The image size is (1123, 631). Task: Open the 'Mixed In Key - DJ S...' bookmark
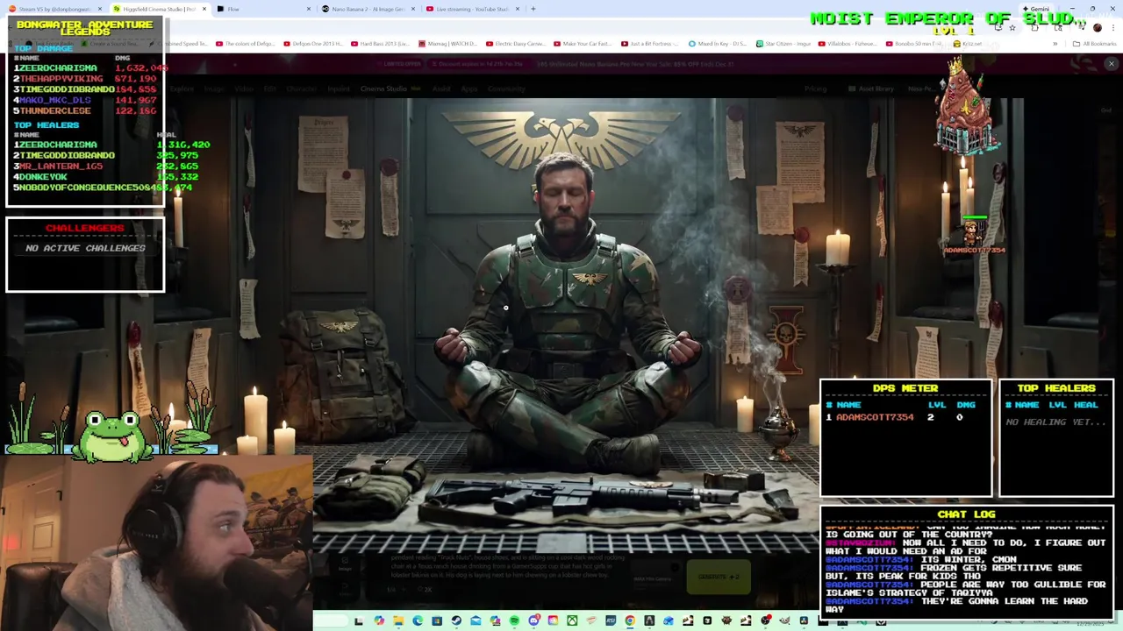pos(718,44)
